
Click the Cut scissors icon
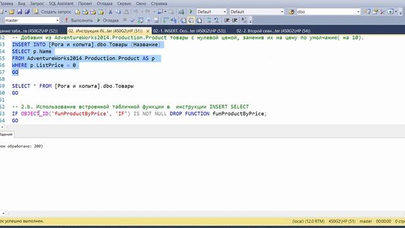point(110,12)
